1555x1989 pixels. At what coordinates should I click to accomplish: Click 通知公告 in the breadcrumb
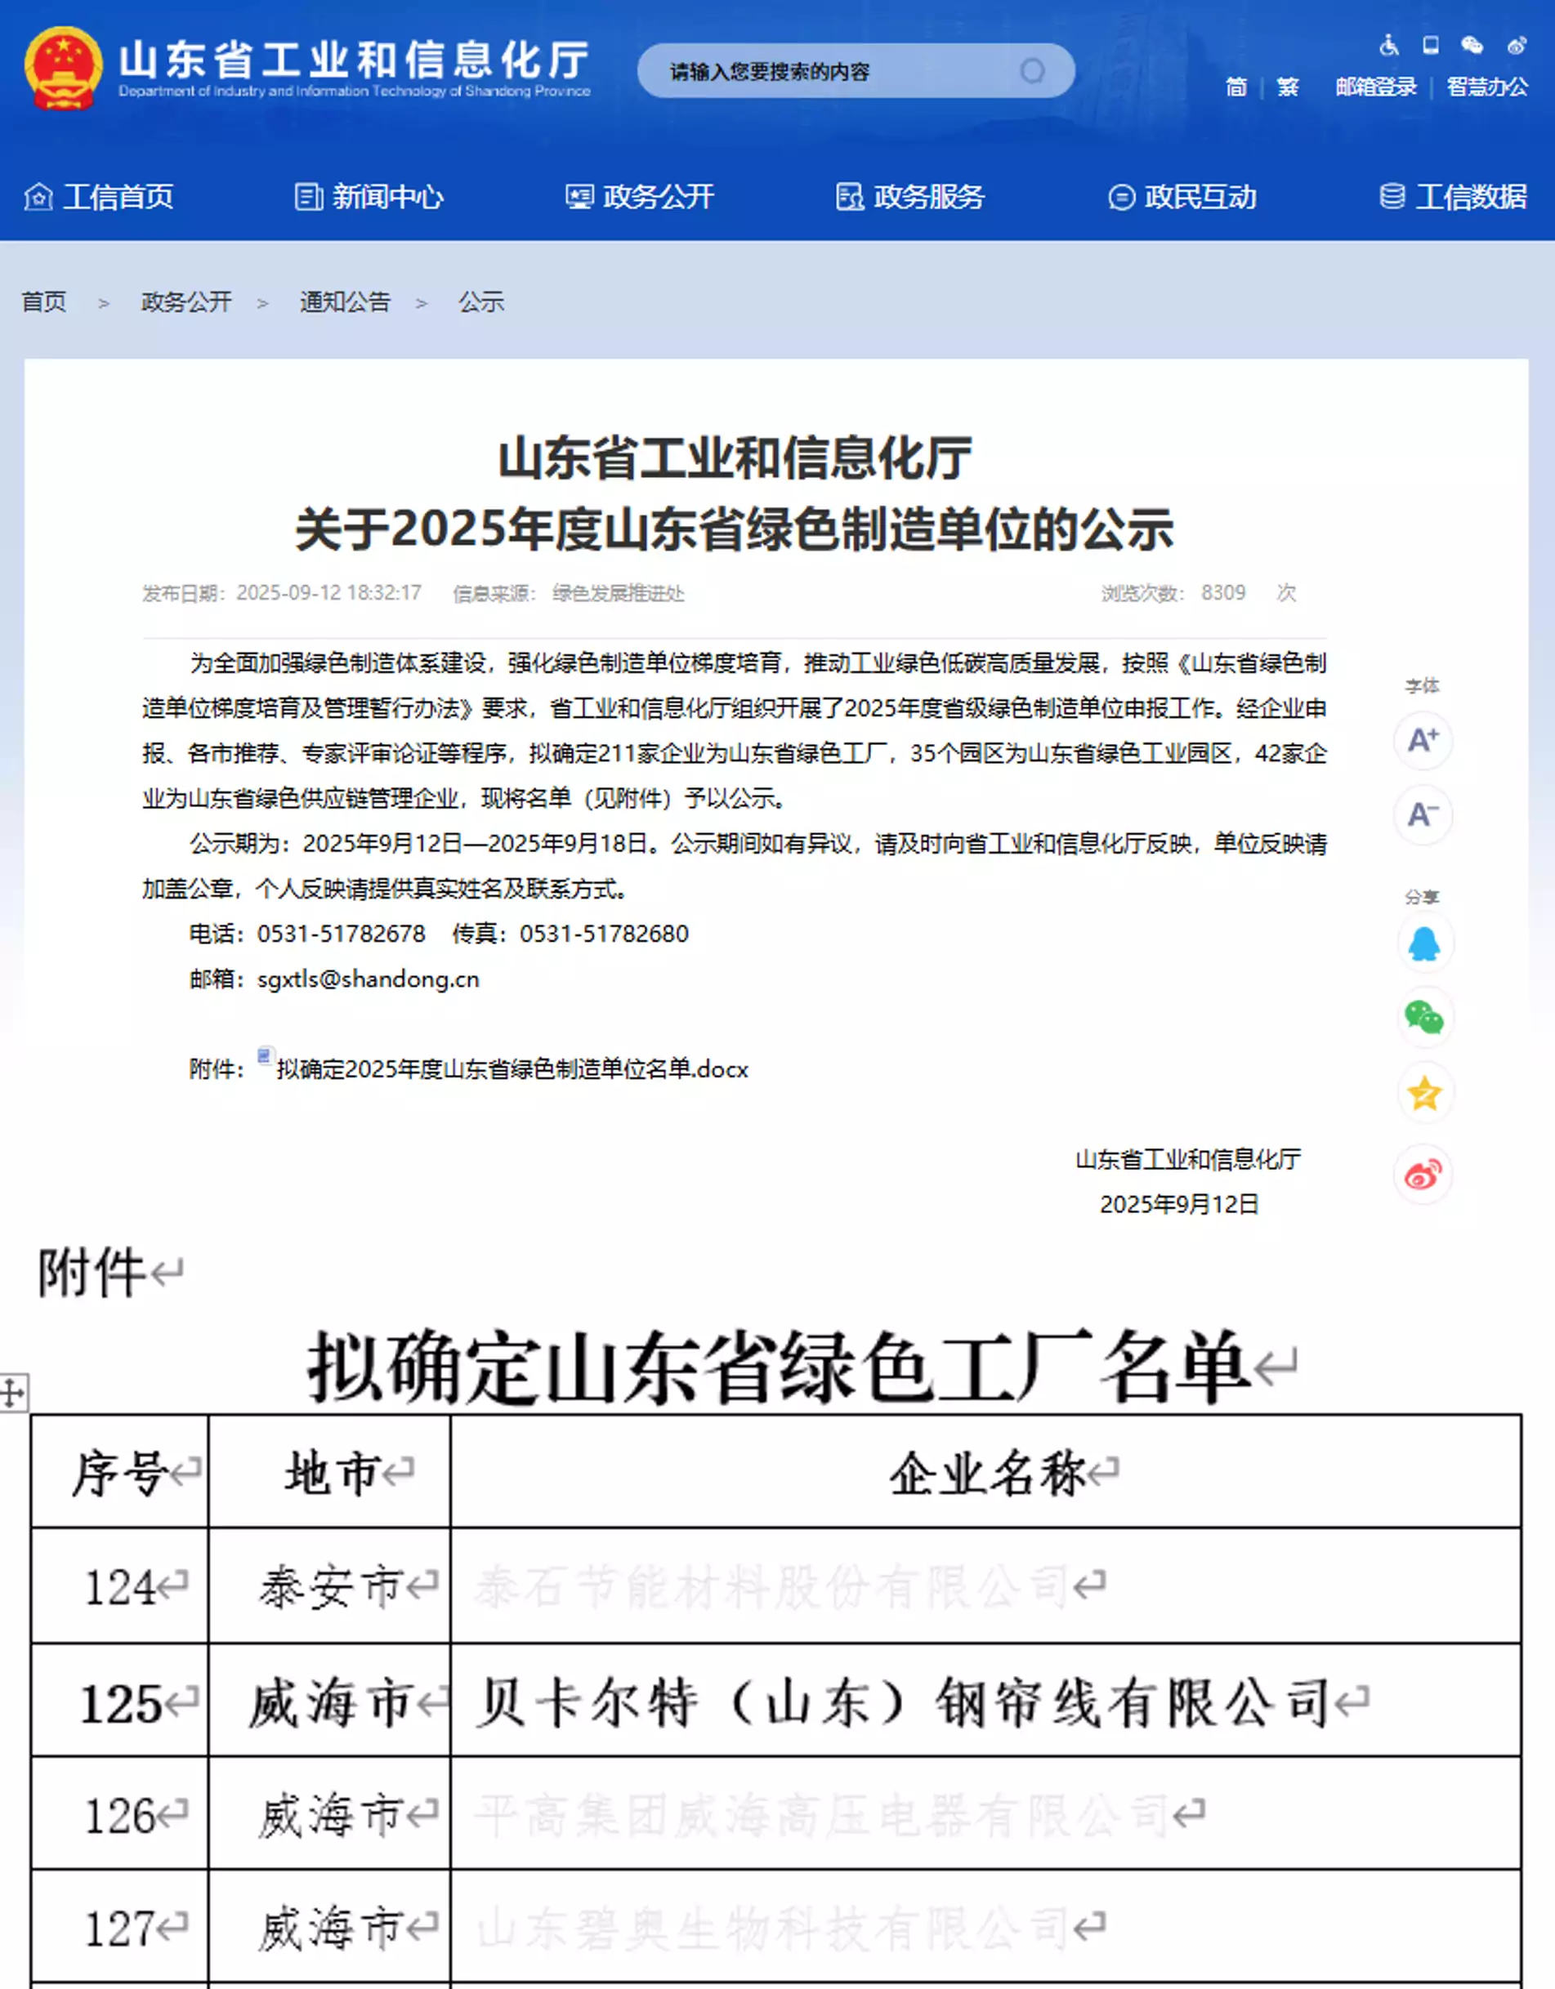pos(346,301)
